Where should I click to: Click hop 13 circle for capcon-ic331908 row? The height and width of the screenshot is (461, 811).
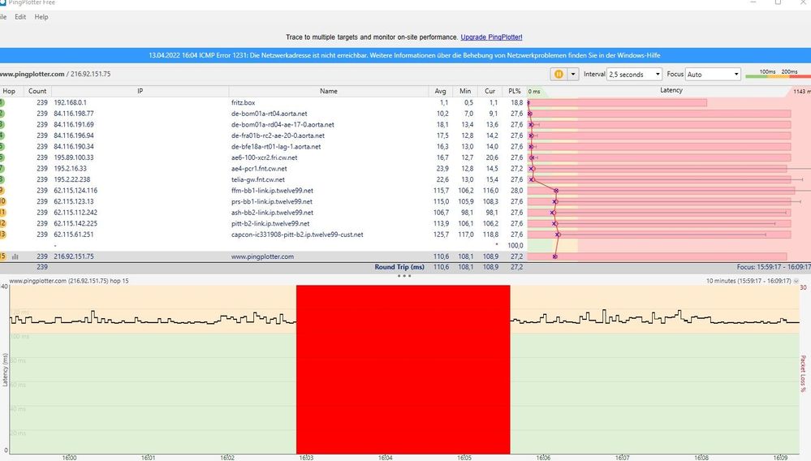(2, 235)
